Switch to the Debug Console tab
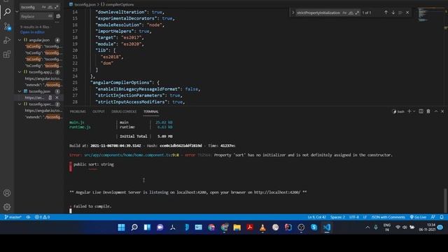 [x=124, y=111]
